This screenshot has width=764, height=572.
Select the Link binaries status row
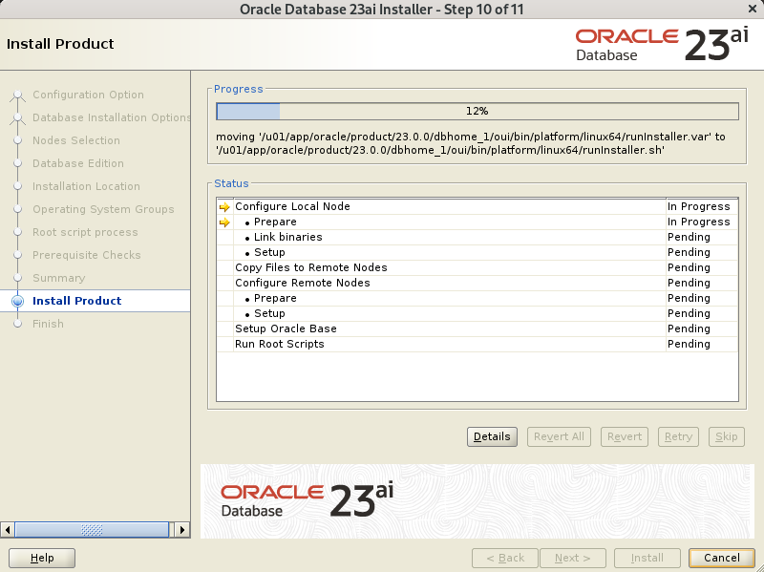pos(477,237)
